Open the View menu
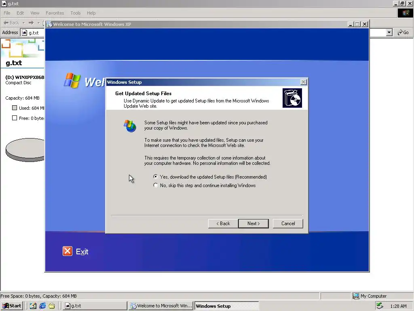This screenshot has width=414, height=311. pos(35,13)
